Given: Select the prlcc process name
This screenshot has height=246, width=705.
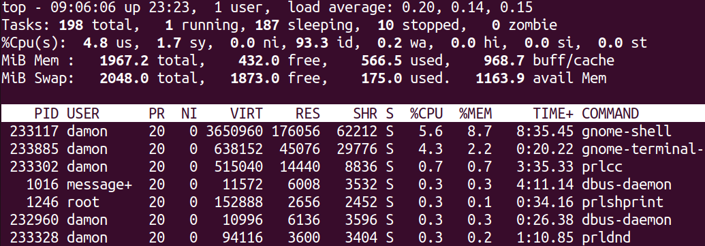Looking at the screenshot, I should (603, 167).
